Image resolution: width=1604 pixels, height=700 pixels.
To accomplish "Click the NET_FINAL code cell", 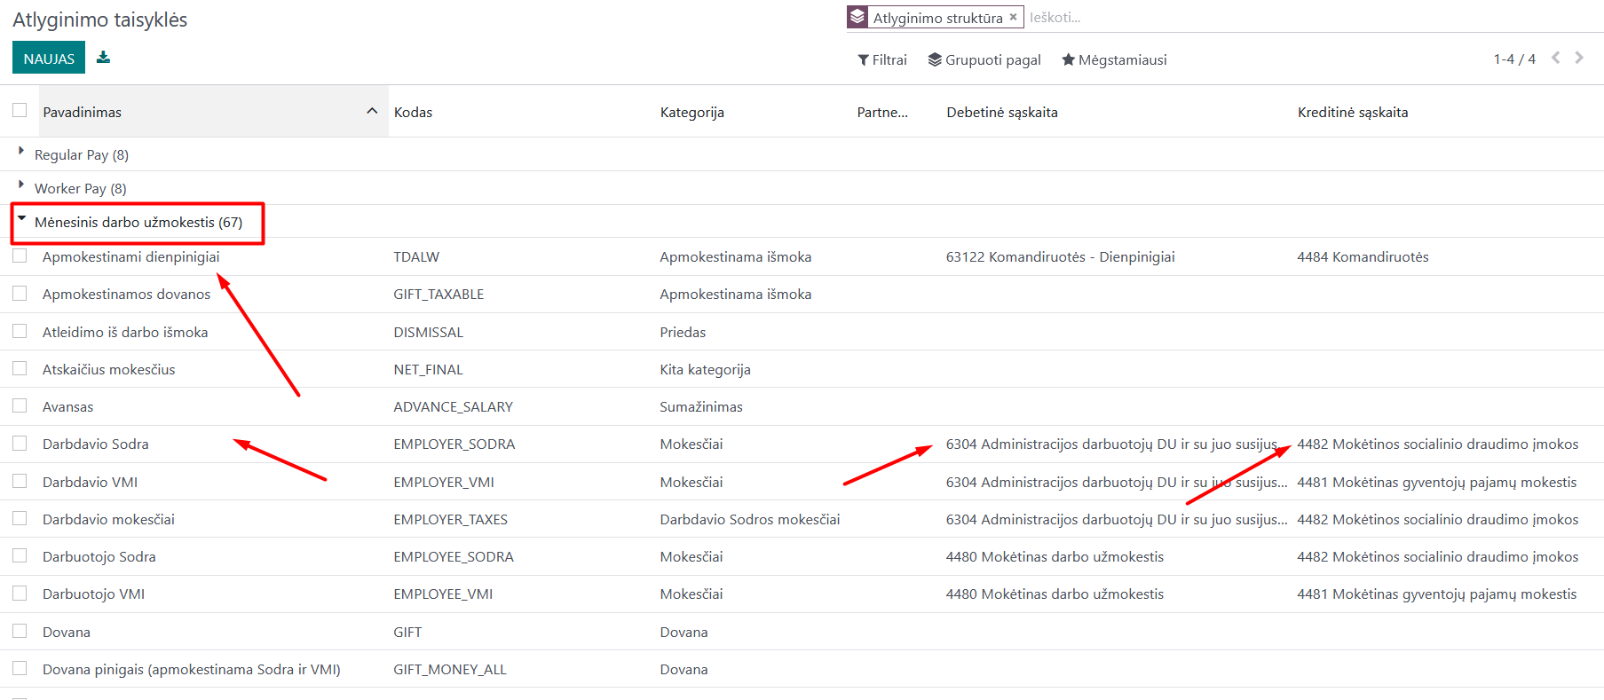I will 428,369.
